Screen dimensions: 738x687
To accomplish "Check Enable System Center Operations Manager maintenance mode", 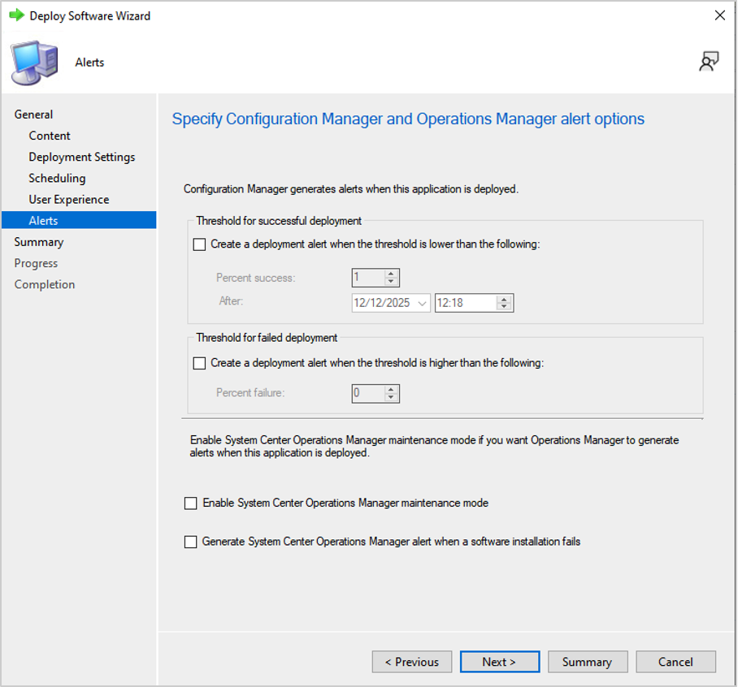I will pyautogui.click(x=191, y=503).
